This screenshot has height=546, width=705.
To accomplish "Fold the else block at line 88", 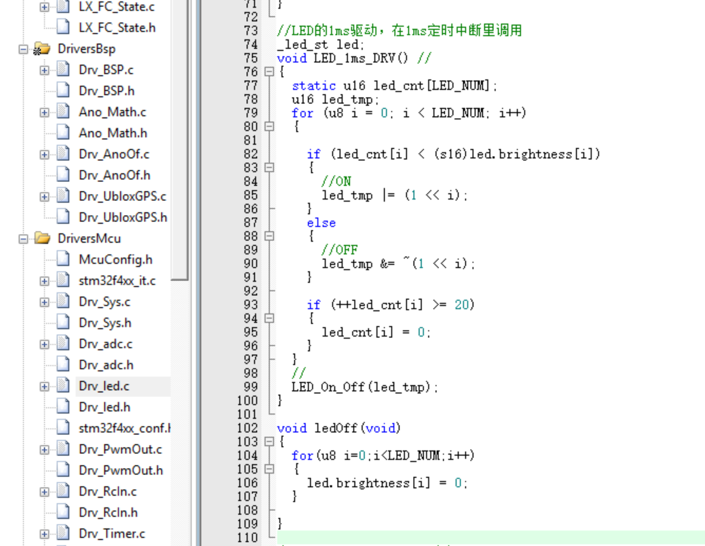I will click(269, 236).
